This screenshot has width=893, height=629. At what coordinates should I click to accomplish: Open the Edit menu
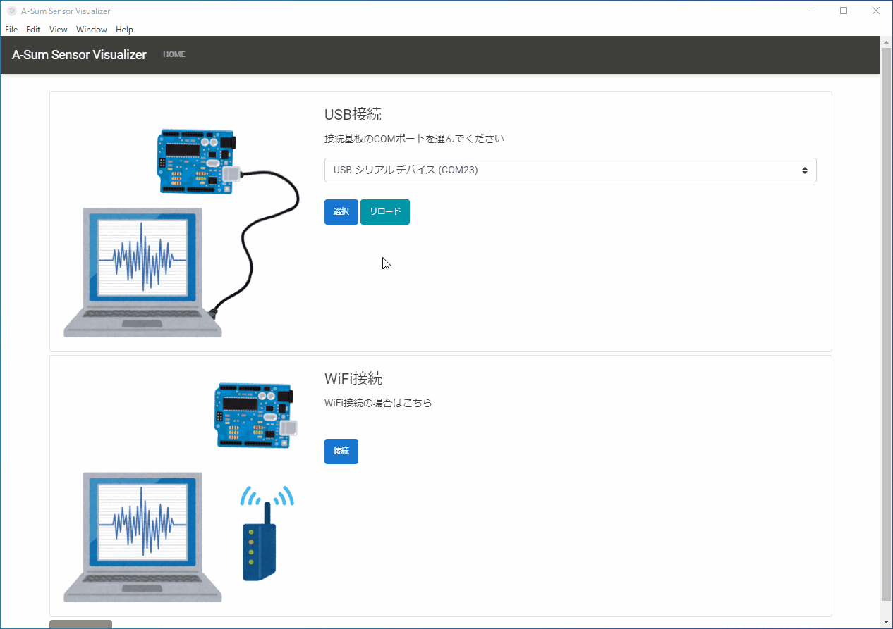(x=33, y=30)
